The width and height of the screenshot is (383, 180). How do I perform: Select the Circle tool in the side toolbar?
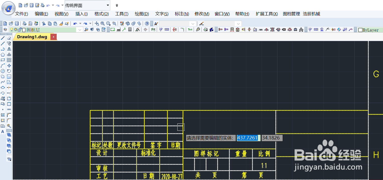[x=3, y=71]
